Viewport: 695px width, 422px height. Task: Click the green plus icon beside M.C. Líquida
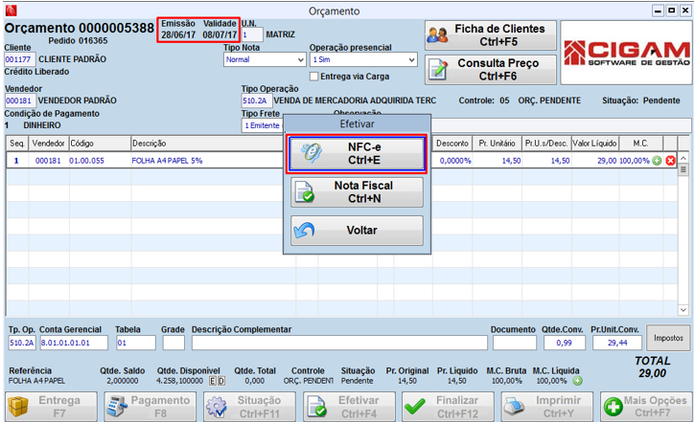click(x=577, y=381)
